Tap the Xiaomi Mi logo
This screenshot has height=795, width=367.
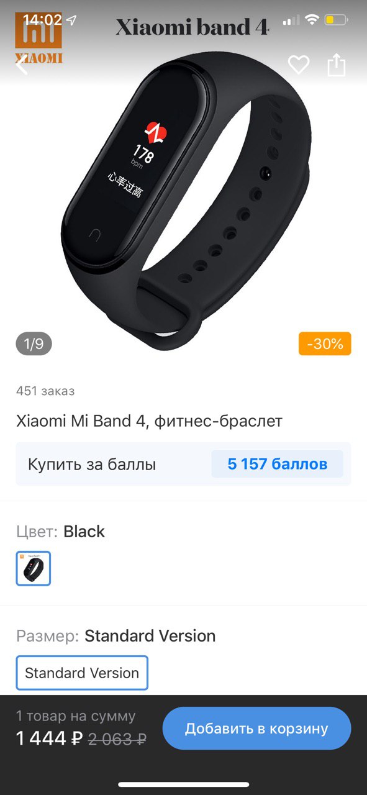[x=39, y=38]
